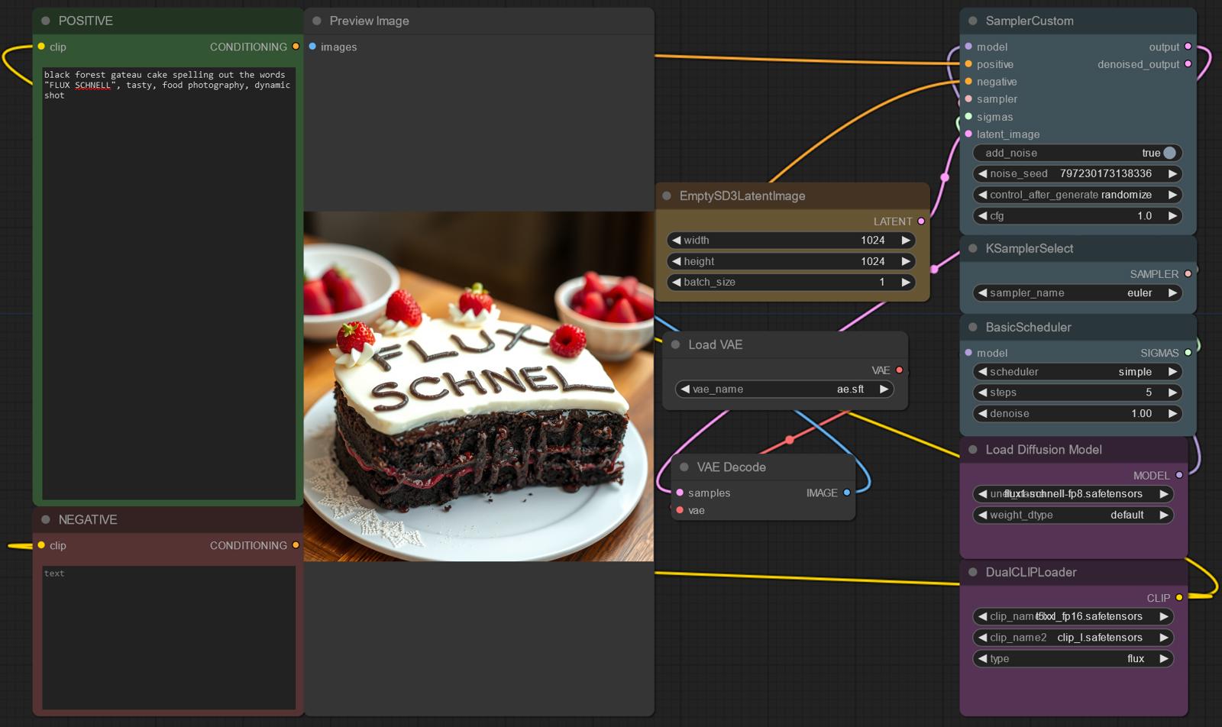The height and width of the screenshot is (727, 1222).
Task: Click the VAE output socket on Load VAE
Action: [x=899, y=370]
